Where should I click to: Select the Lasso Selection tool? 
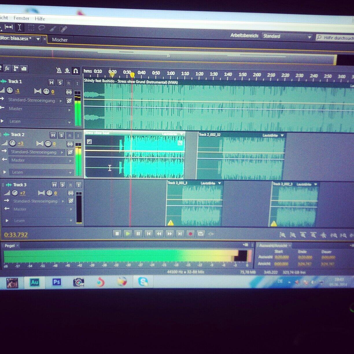42,28
